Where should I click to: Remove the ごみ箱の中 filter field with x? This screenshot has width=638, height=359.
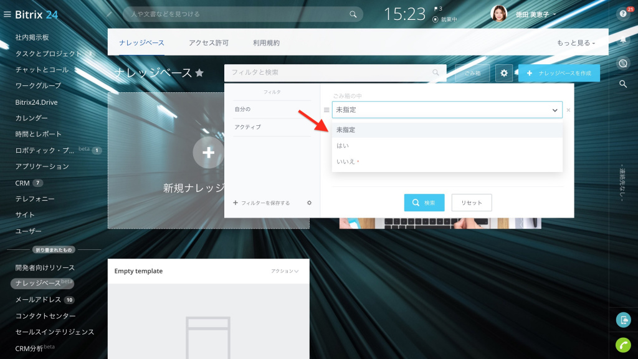(x=568, y=110)
